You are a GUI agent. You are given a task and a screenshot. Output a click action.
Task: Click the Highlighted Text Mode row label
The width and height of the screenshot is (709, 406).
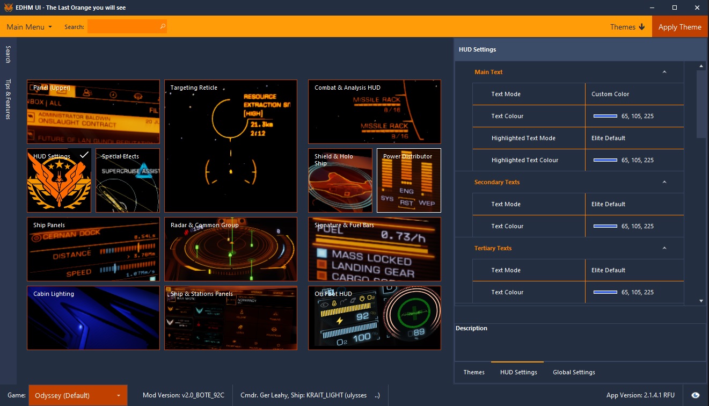523,138
